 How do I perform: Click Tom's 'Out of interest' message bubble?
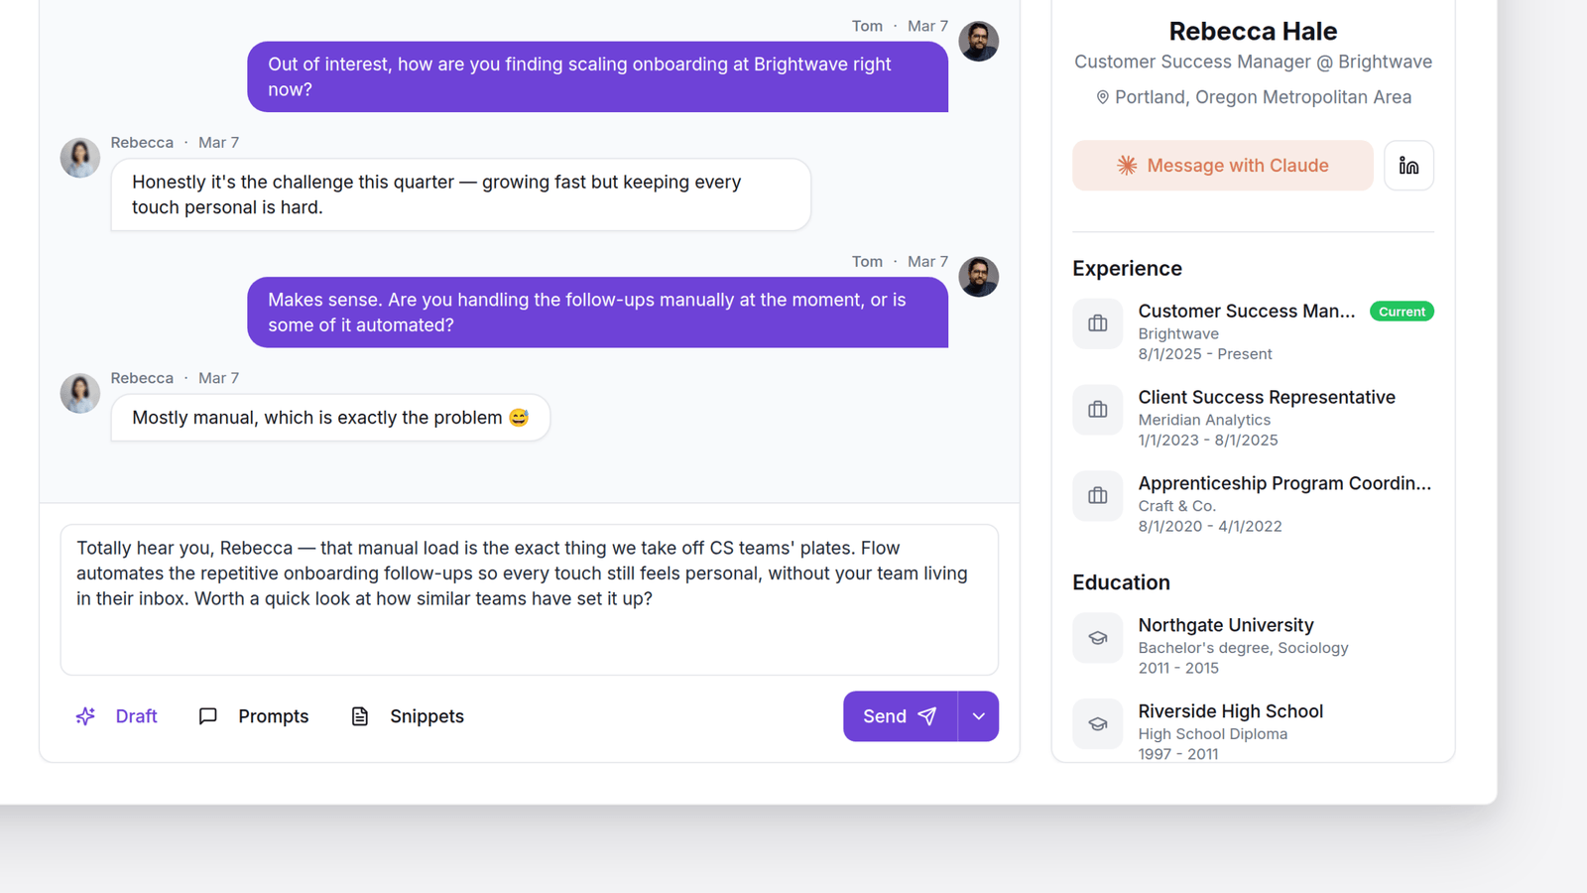pos(597,76)
